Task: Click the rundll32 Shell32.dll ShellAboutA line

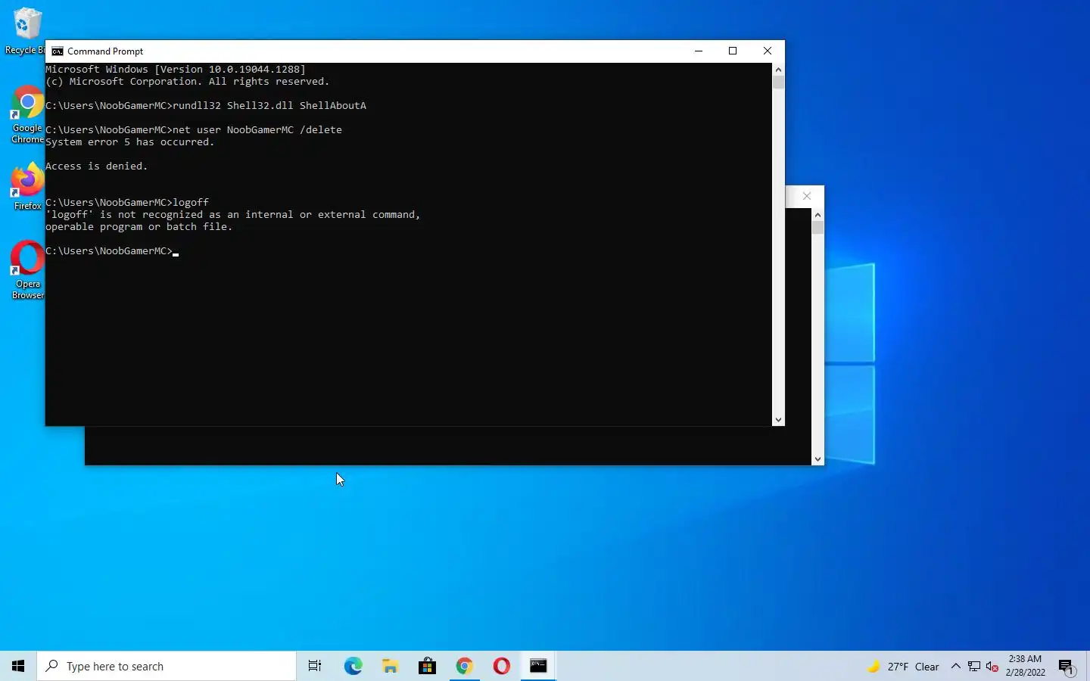Action: click(206, 106)
